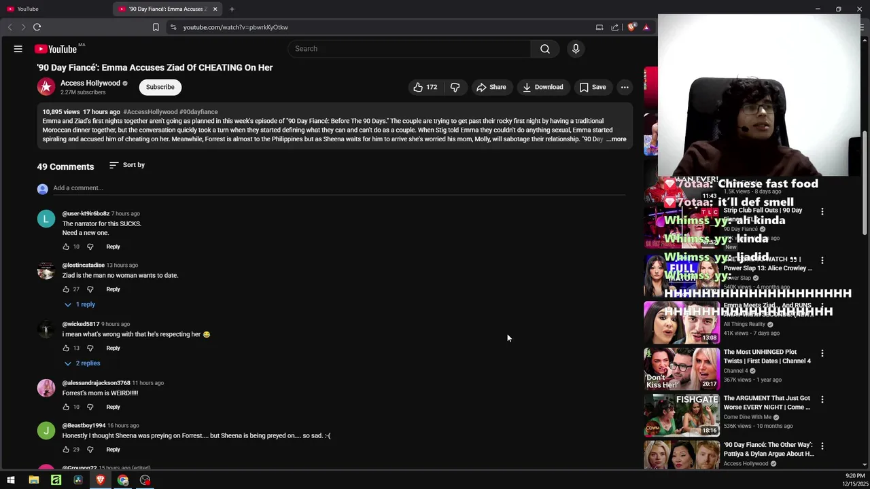Click 'Add a comment' field
Image resolution: width=870 pixels, height=489 pixels.
(338, 188)
